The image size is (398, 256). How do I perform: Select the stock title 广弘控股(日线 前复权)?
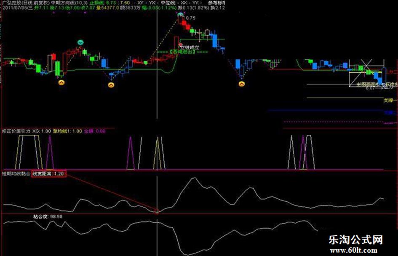(x=25, y=3)
